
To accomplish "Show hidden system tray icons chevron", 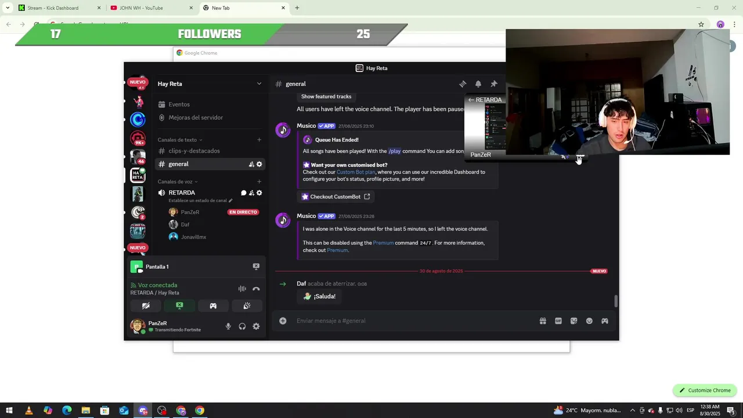I will click(633, 410).
